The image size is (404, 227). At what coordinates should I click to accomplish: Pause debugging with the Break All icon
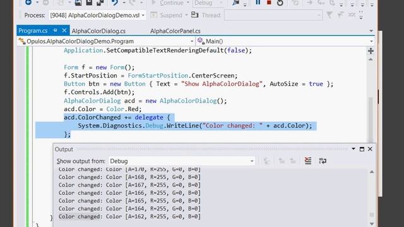pos(258,3)
